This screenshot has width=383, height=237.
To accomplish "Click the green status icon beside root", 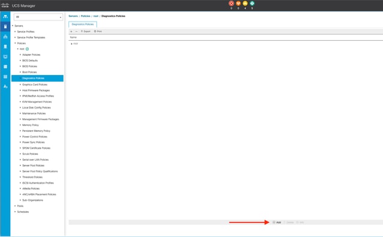I will [27, 49].
